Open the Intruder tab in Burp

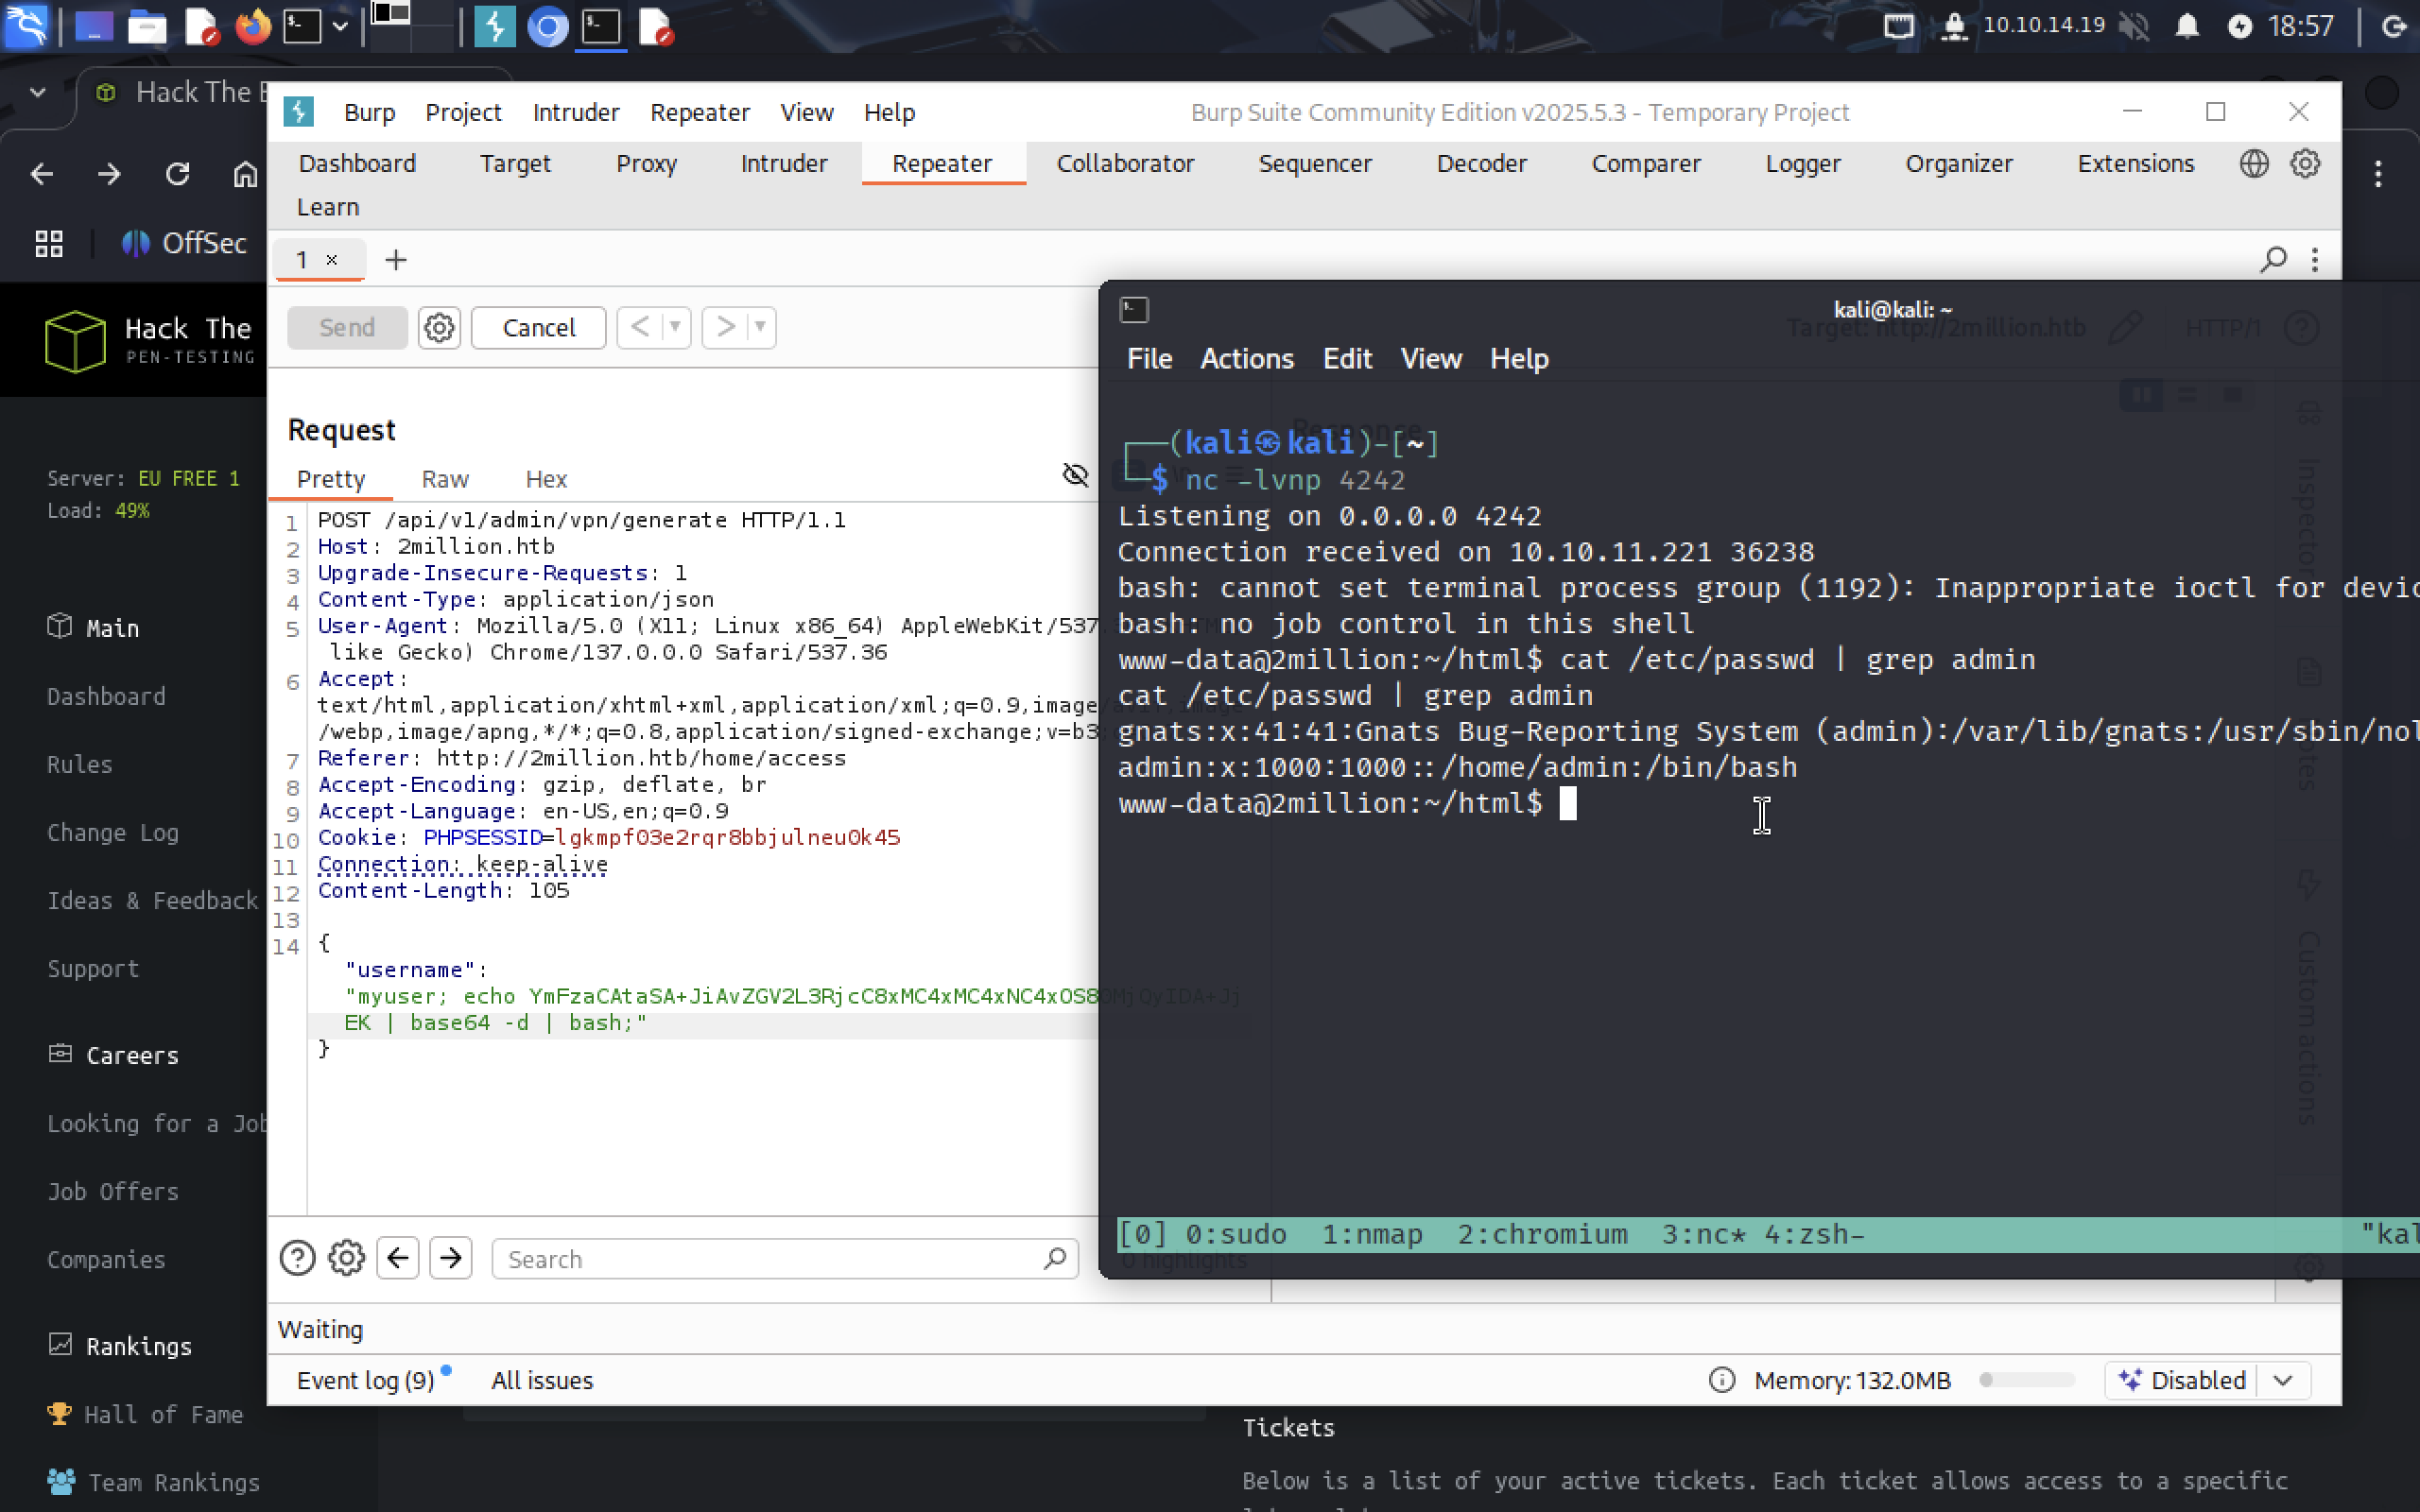pyautogui.click(x=783, y=163)
